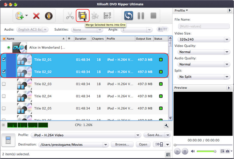Collapse the Alice in Wonderland disc
The image size is (234, 159).
point(9,47)
